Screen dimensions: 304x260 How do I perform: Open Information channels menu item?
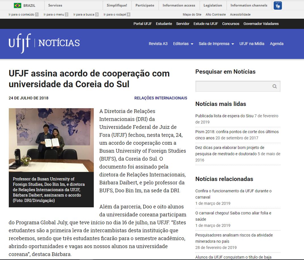pos(249,5)
